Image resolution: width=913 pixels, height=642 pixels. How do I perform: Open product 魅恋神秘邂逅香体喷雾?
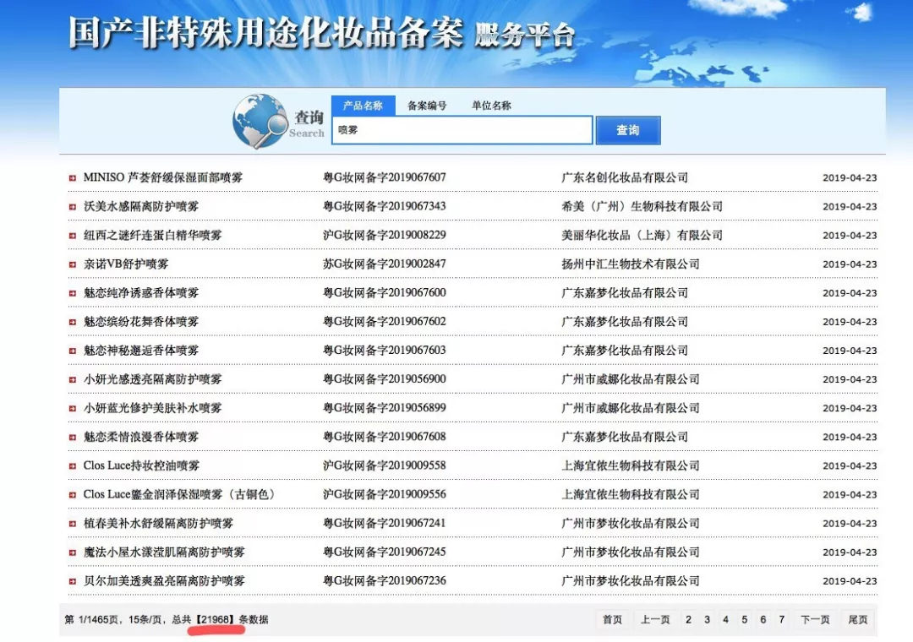pos(141,351)
